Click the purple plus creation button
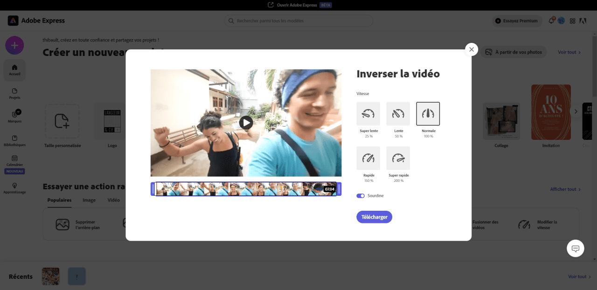 (14, 45)
